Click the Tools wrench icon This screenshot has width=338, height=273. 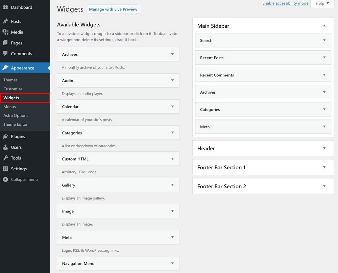(5, 158)
